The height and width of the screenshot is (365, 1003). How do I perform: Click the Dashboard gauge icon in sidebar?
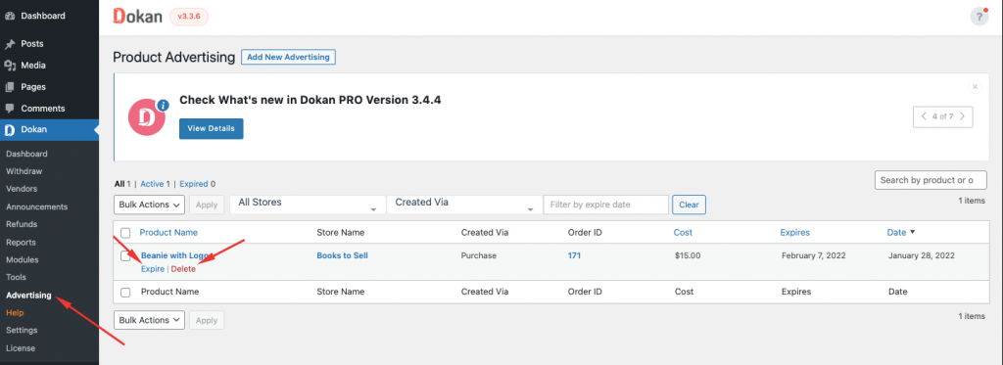click(10, 16)
